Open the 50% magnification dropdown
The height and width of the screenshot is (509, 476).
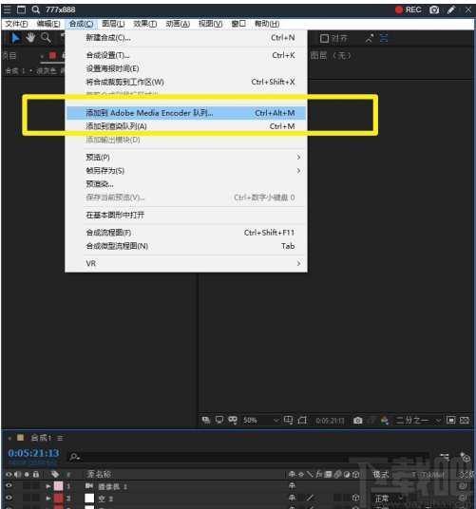(260, 420)
